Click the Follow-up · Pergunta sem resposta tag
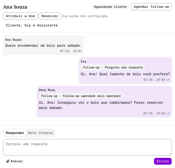 coord(113,67)
